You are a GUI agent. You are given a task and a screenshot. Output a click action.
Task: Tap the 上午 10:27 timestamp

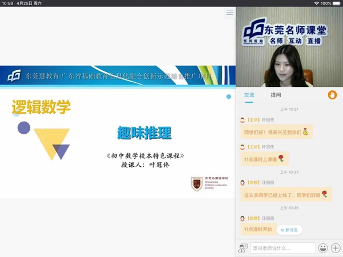coord(289,109)
